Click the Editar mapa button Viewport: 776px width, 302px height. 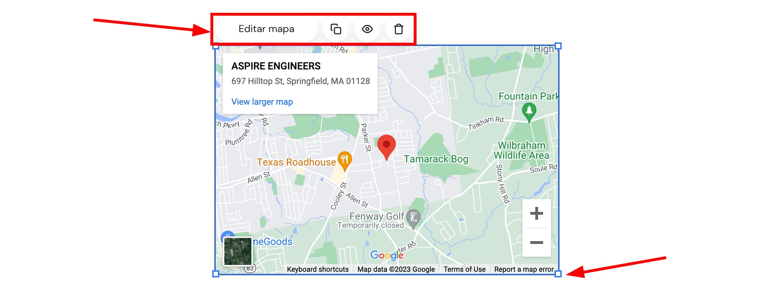[266, 29]
